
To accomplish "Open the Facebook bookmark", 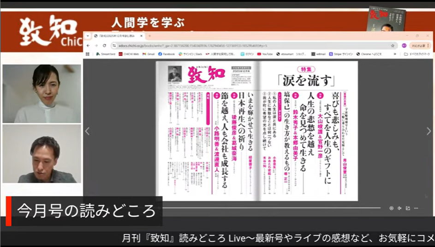I will (x=167, y=54).
